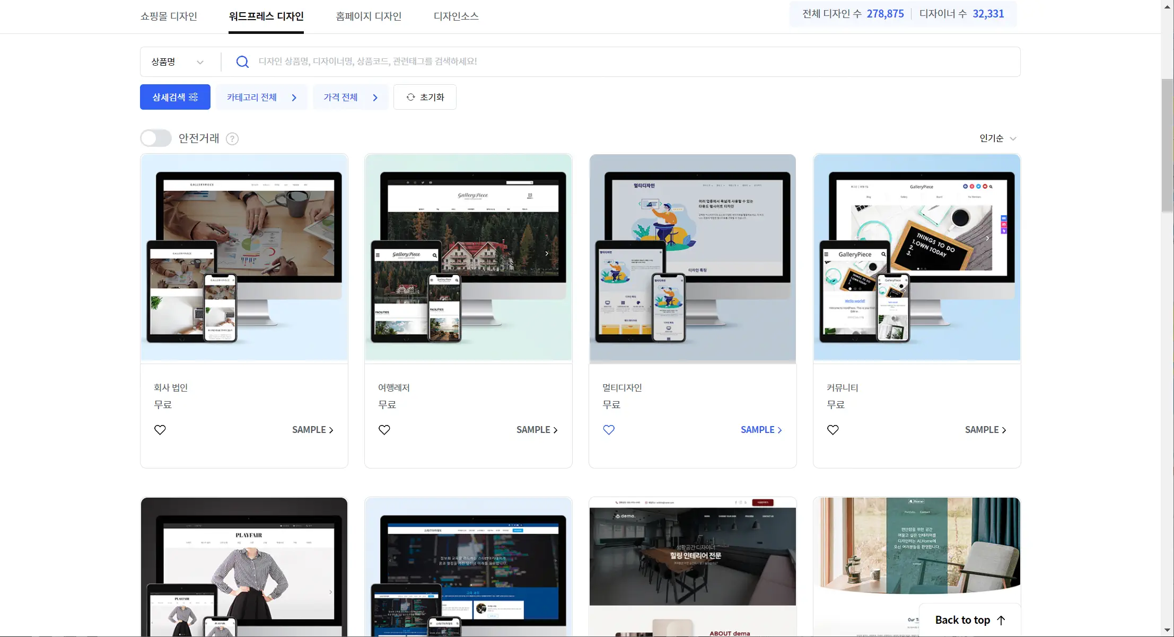Favorite the 멀티디자인 design heart
Screen dimensions: 1174x637
click(x=609, y=430)
